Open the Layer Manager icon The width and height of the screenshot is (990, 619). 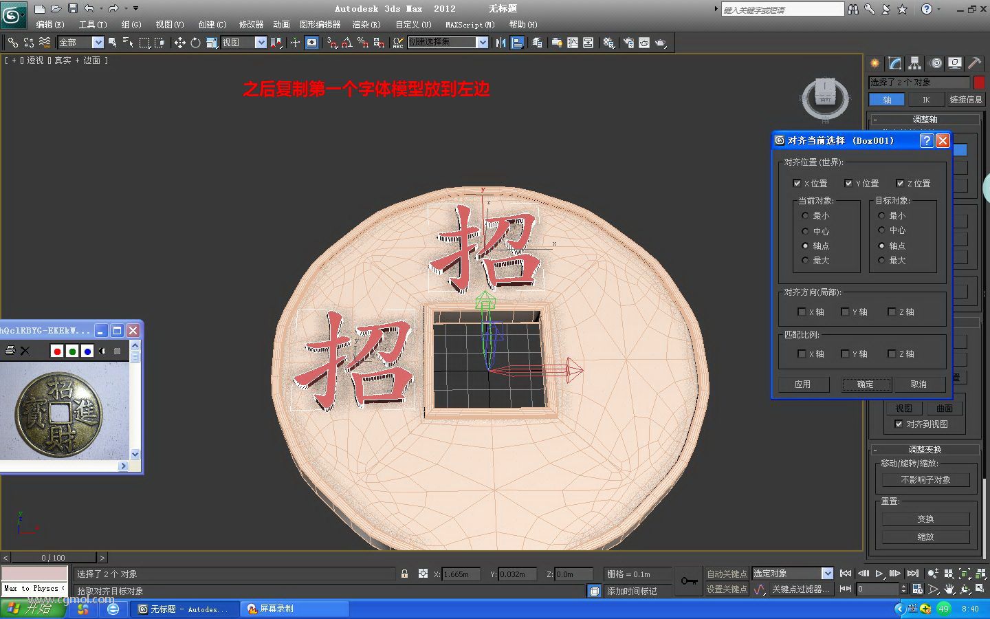pos(537,43)
